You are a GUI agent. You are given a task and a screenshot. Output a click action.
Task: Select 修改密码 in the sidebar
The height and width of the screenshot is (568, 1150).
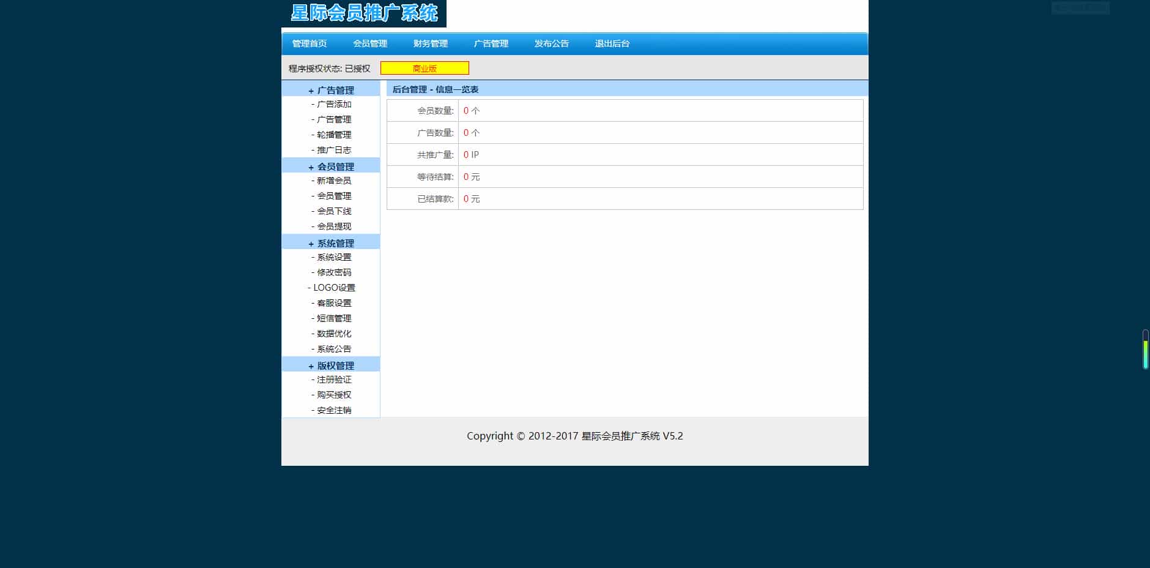click(x=332, y=272)
